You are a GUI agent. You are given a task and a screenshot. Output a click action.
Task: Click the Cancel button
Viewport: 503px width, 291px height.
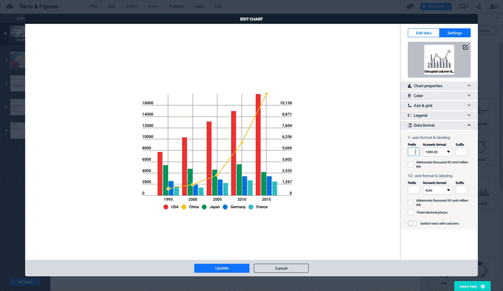[281, 268]
